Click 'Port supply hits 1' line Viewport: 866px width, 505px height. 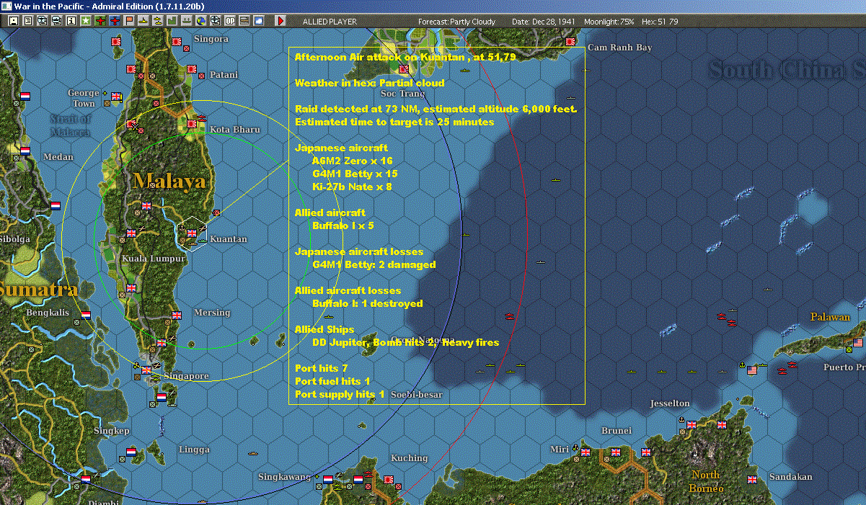[x=340, y=394]
